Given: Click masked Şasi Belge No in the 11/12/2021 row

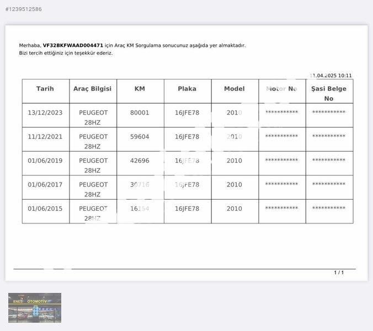Looking at the screenshot, I should point(329,136).
